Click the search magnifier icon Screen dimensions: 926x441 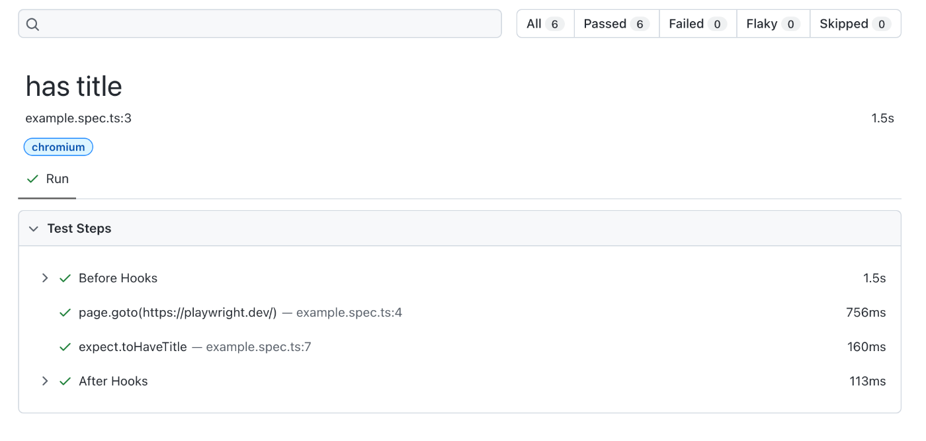tap(32, 24)
